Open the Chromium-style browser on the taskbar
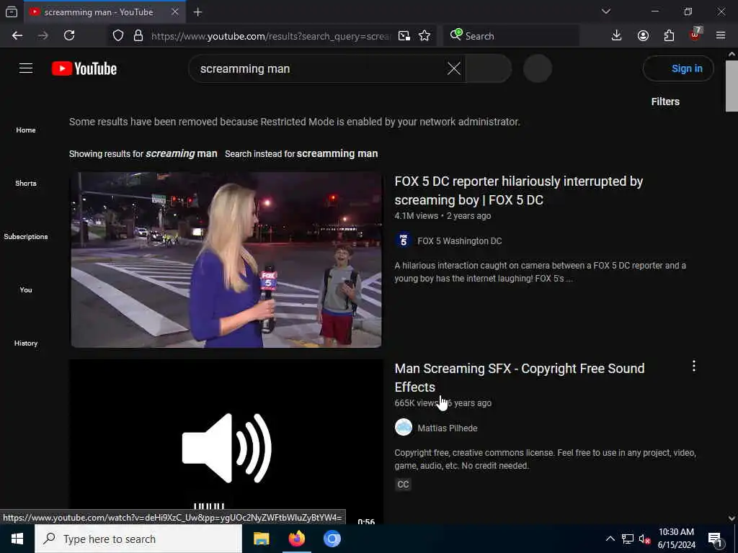 tap(332, 539)
